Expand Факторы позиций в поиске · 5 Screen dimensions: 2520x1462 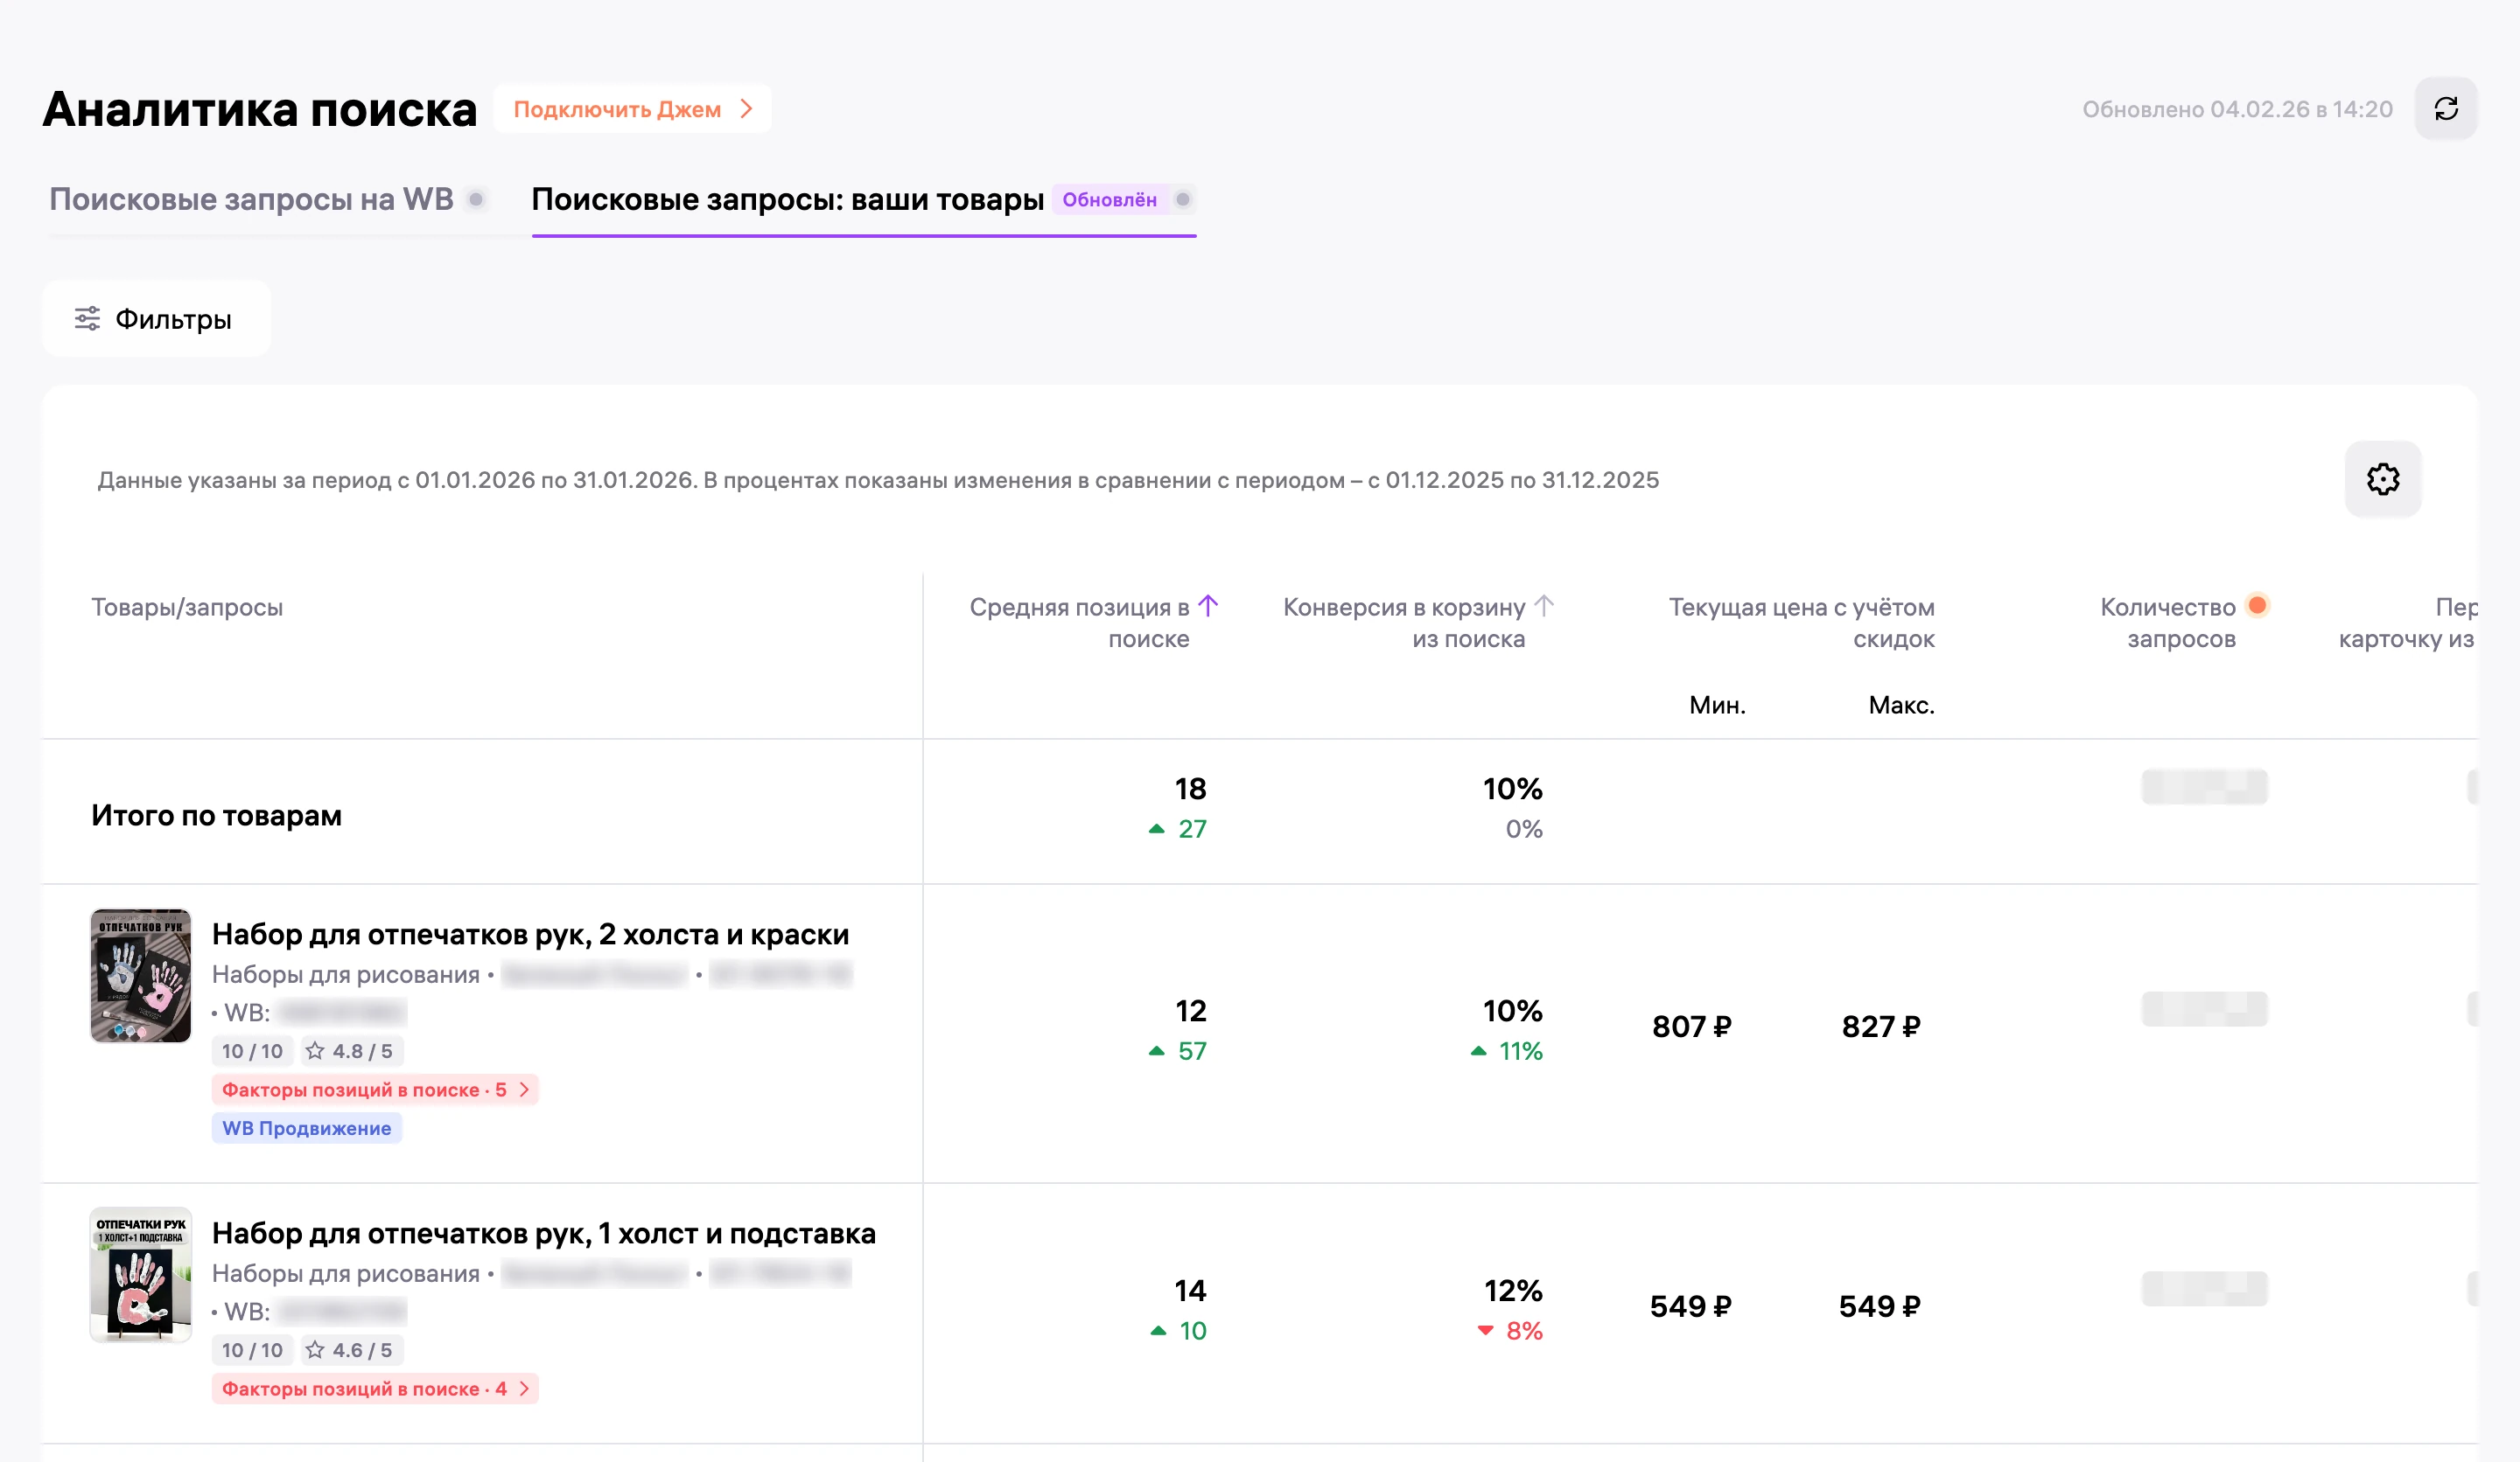[x=375, y=1090]
